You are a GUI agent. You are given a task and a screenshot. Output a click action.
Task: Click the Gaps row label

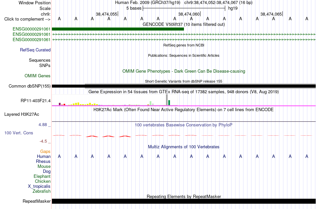point(45,151)
